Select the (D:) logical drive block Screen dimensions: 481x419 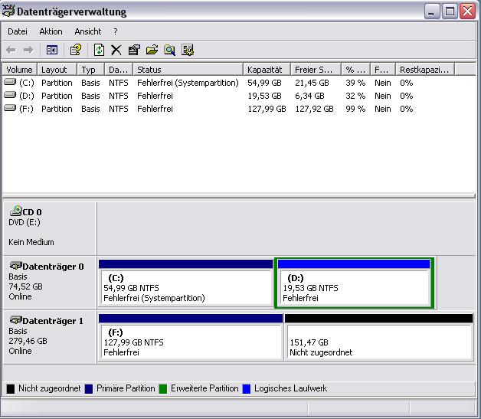coord(354,283)
